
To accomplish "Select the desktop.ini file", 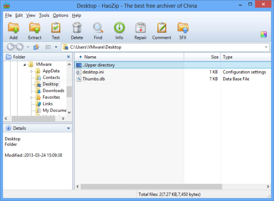I will tap(93, 72).
